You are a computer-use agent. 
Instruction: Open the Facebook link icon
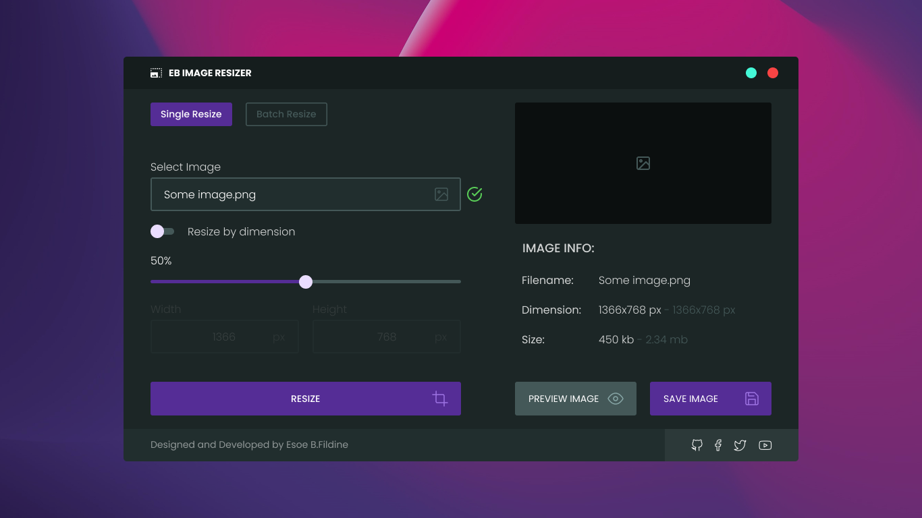(x=718, y=445)
